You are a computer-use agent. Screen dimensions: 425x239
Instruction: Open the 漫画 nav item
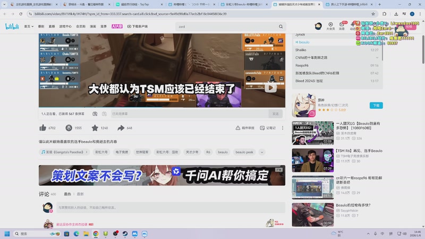[93, 26]
